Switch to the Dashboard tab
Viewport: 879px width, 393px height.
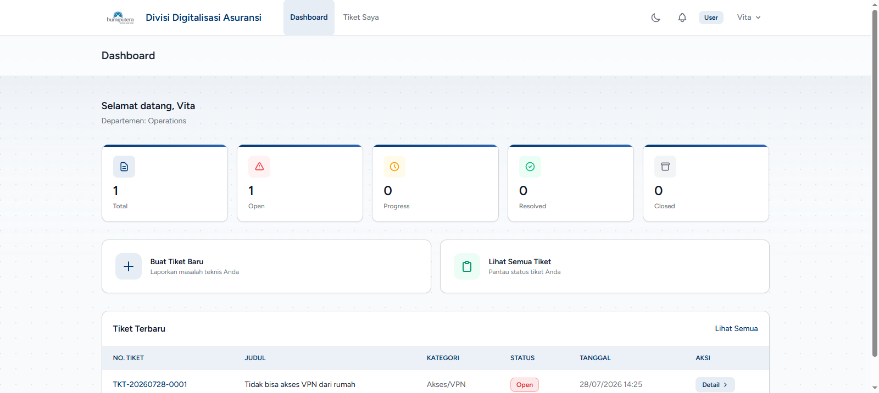coord(309,18)
